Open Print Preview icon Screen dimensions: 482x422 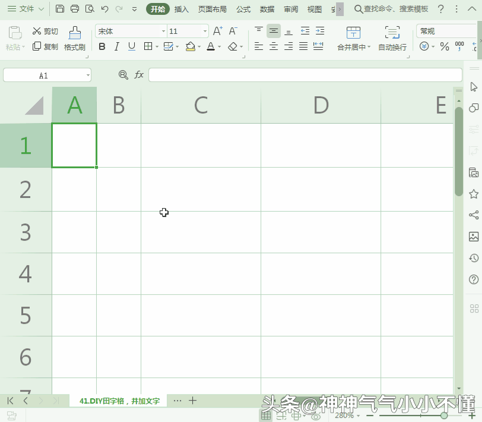point(90,9)
